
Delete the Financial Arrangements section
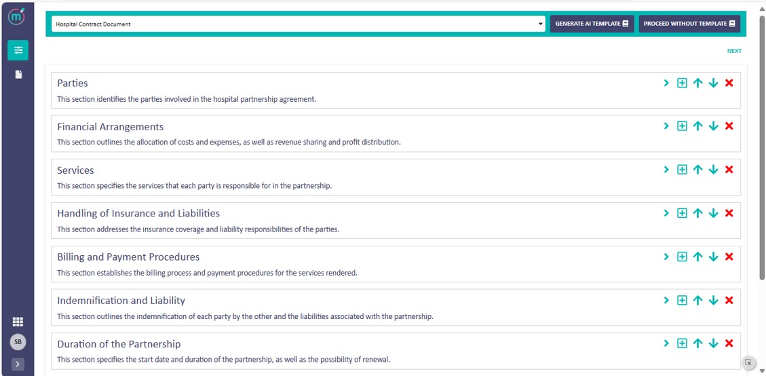coord(729,126)
